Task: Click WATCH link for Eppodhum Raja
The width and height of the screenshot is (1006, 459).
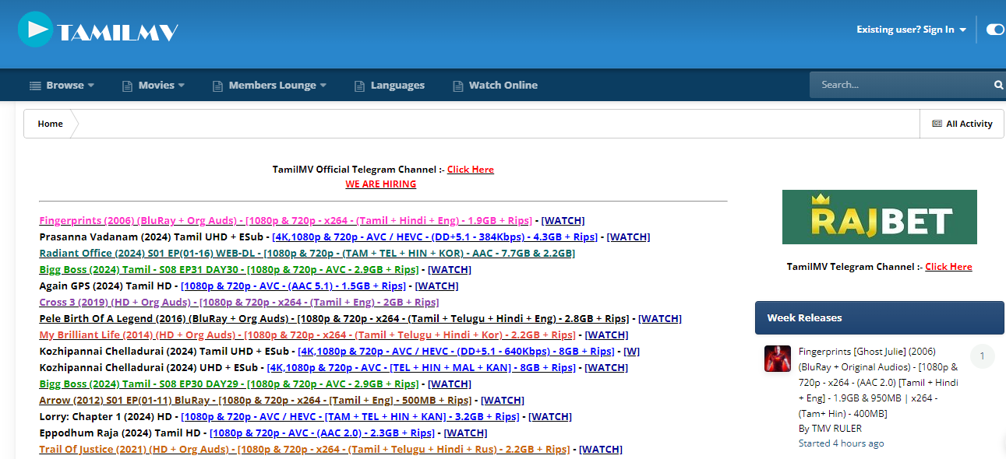Action: pyautogui.click(x=466, y=433)
